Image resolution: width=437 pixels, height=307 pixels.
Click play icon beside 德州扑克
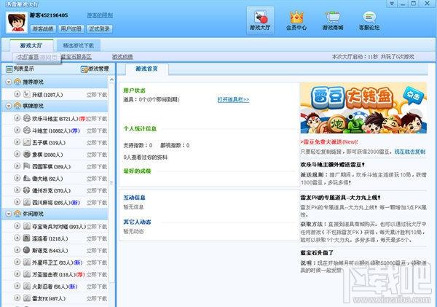coord(17,190)
